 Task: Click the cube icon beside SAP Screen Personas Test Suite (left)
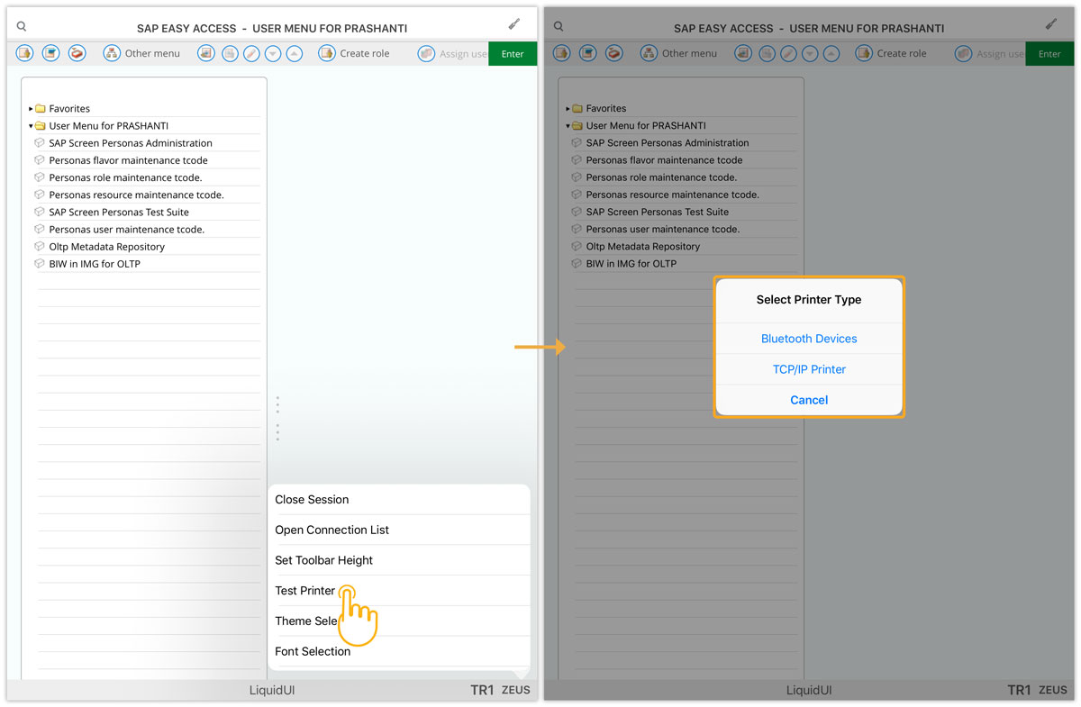coord(40,212)
